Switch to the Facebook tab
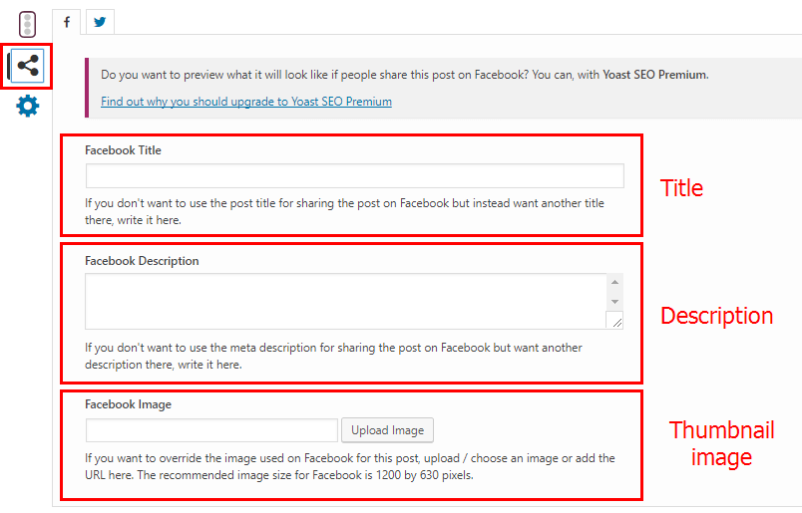Screen dimensions: 802x513 (67, 22)
